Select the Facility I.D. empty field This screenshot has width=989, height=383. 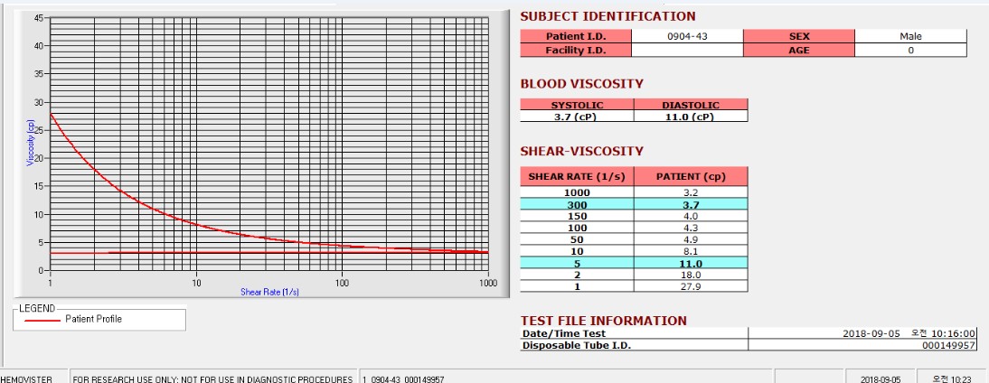tap(687, 51)
